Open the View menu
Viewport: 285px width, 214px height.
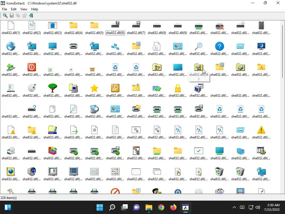[x=24, y=9]
